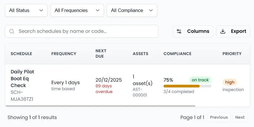Click the high priority badge
Screen dimensions: 254x127
coord(230,82)
